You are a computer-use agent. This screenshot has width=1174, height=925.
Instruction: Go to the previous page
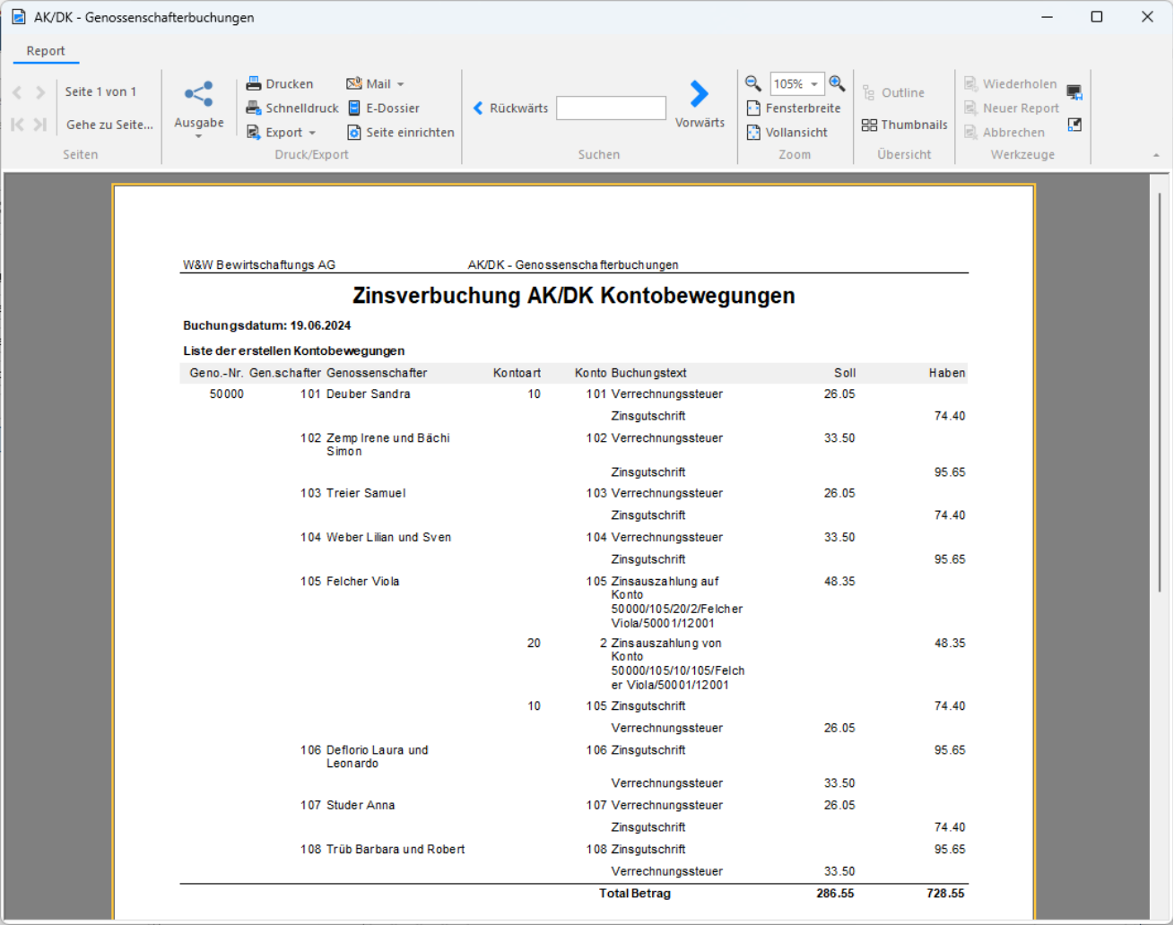coord(17,92)
